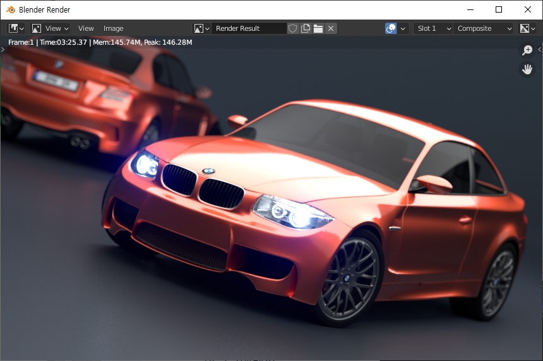Viewport: 543px width, 361px height.
Task: Close the Blender Render window
Action: tap(527, 9)
